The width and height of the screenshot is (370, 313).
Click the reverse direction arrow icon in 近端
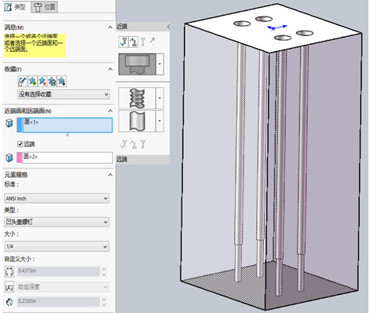pos(152,42)
